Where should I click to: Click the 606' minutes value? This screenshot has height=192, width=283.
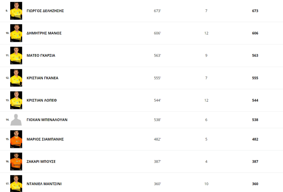coord(157,33)
